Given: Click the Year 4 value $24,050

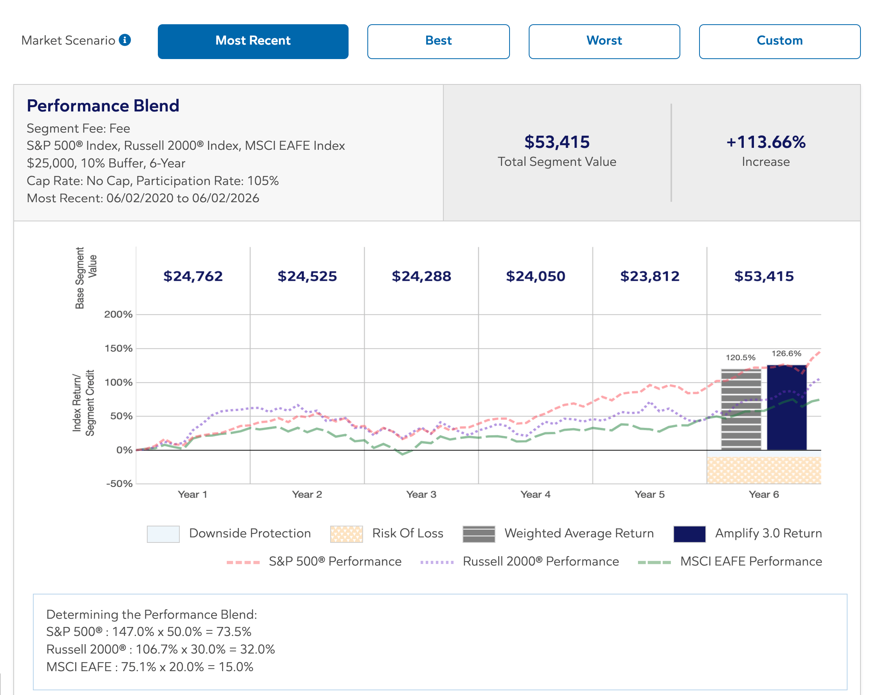Looking at the screenshot, I should click(535, 276).
